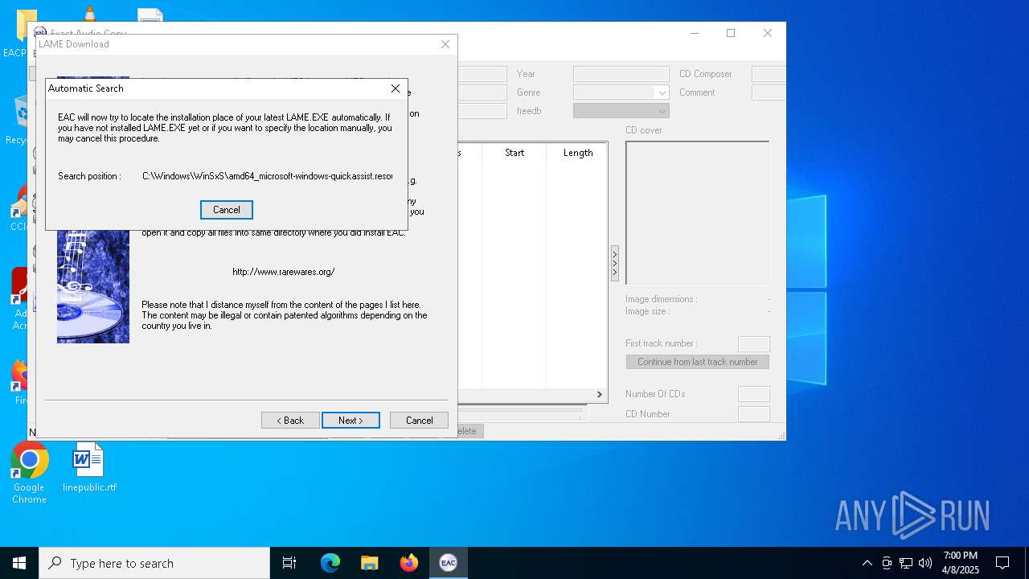Minimize the Exact Audio Copy window
Image resolution: width=1029 pixels, height=579 pixels.
click(x=694, y=33)
